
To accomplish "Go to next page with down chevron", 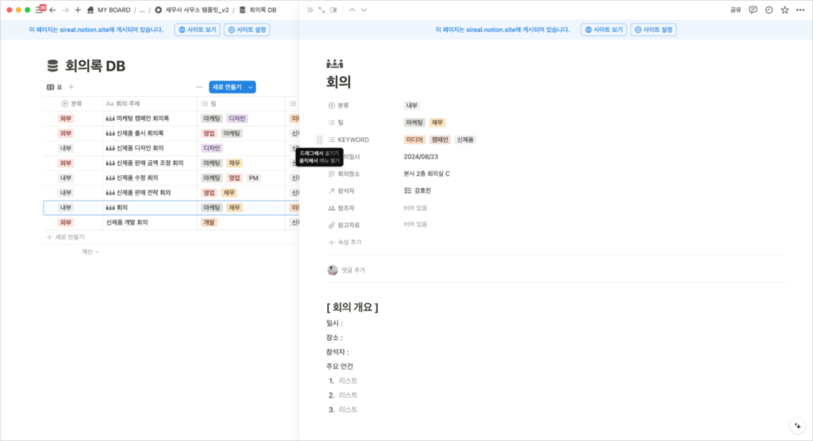I will pyautogui.click(x=364, y=10).
